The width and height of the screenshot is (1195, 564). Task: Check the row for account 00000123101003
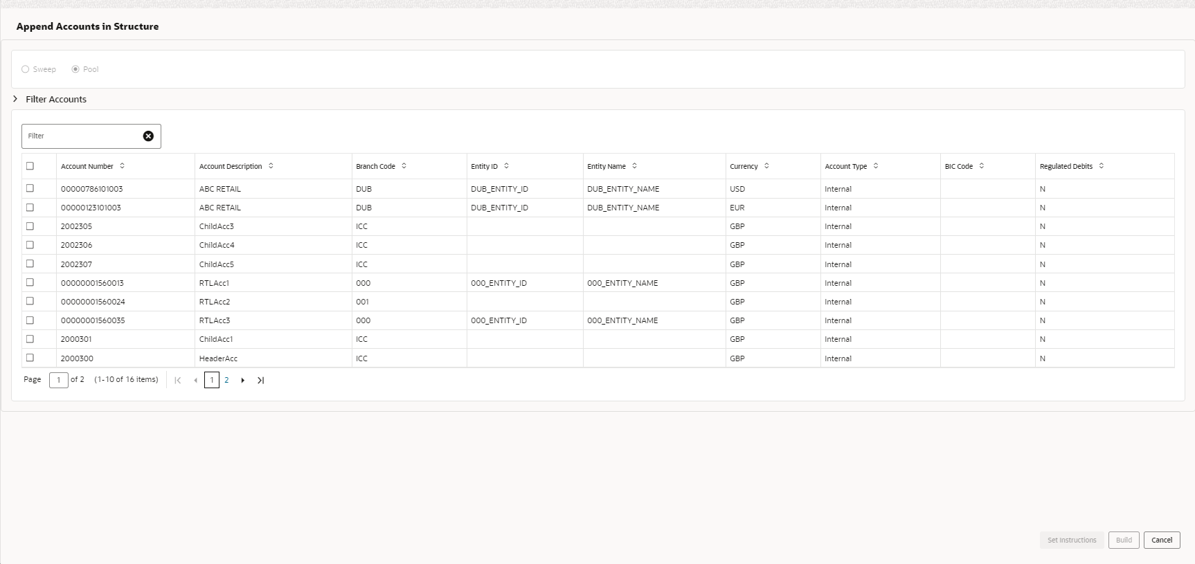click(30, 207)
